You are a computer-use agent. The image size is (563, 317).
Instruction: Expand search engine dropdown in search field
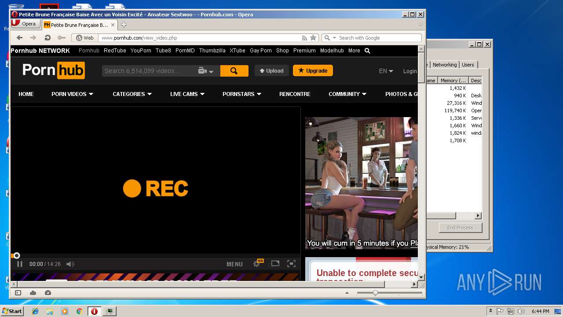(x=334, y=38)
